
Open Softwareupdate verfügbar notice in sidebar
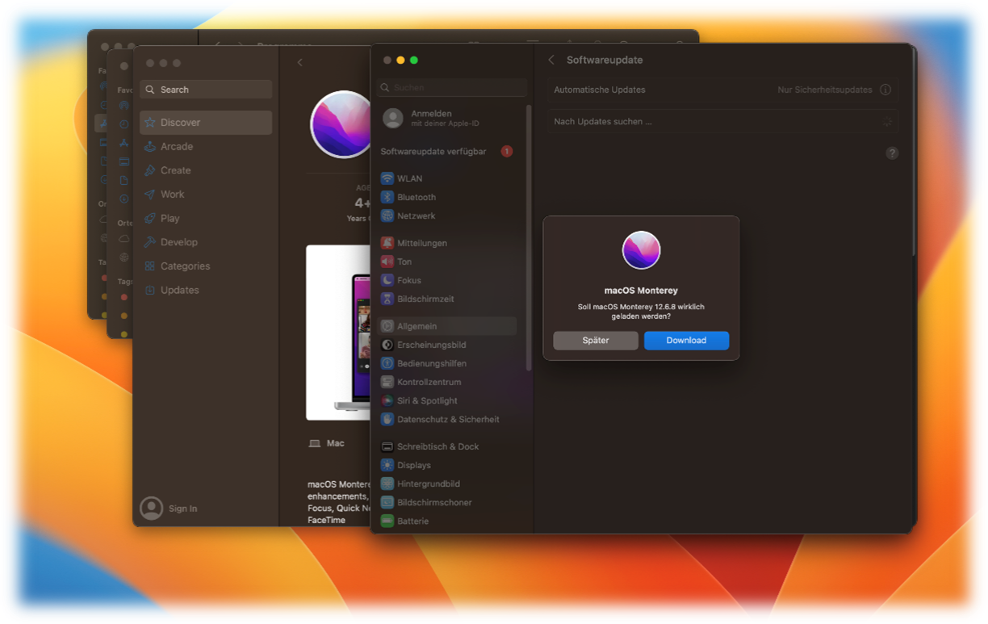coord(447,151)
